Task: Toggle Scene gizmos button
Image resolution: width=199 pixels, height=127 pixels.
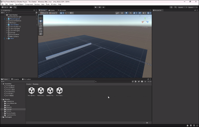Action: point(148,13)
